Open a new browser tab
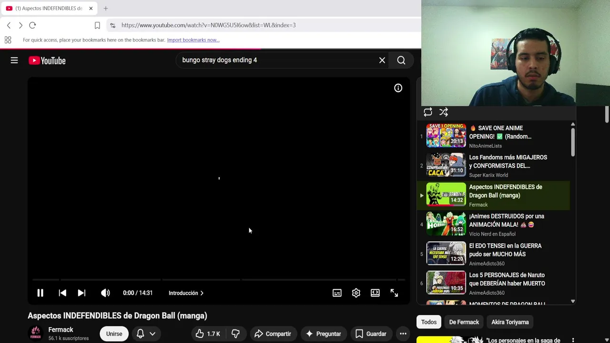Viewport: 610px width, 343px height. (105, 8)
